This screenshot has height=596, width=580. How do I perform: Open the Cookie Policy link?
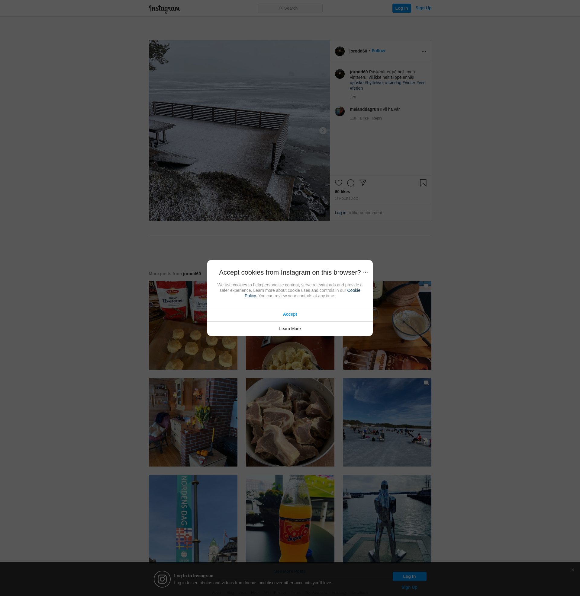tap(353, 291)
